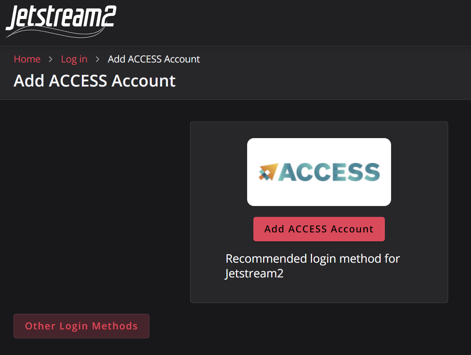
Task: Click the chevron separator after Home
Action: (x=50, y=59)
